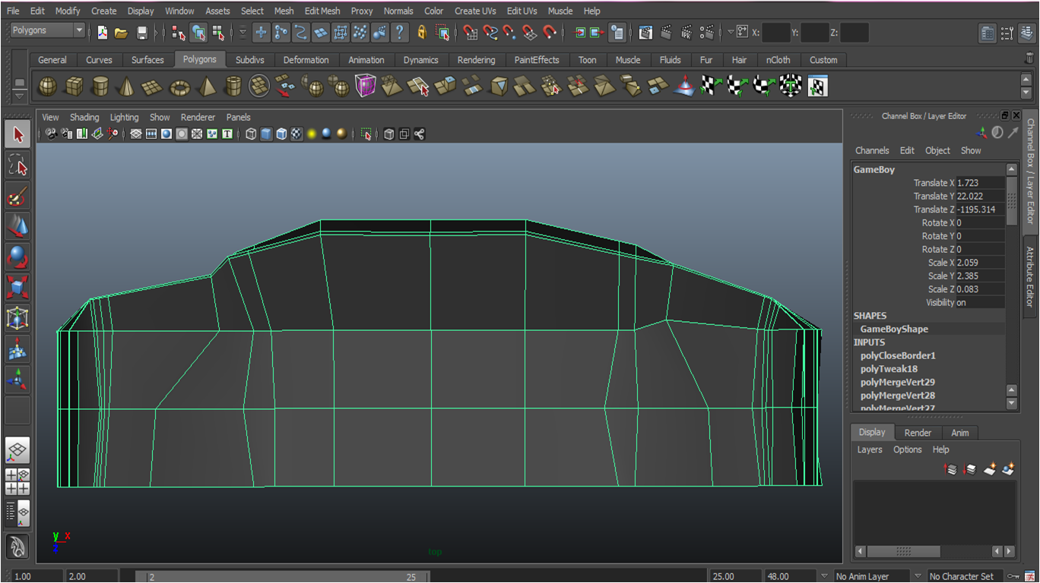Select polyCloseBorder1 in the inputs list
Viewport: 1040px width, 583px height.
[898, 355]
